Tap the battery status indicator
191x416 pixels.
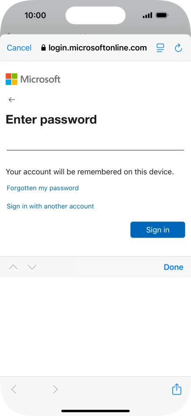162,15
